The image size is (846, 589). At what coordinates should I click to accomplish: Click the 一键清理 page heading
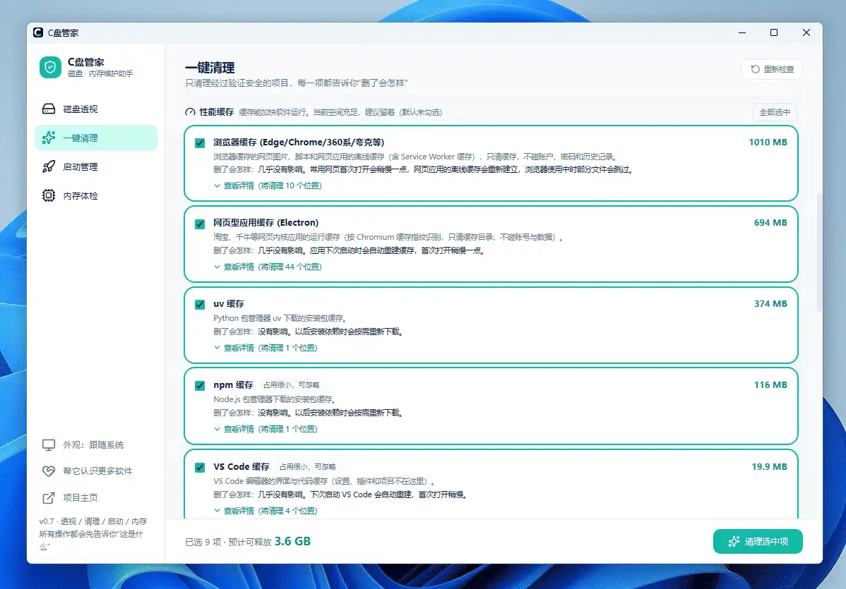click(x=210, y=67)
